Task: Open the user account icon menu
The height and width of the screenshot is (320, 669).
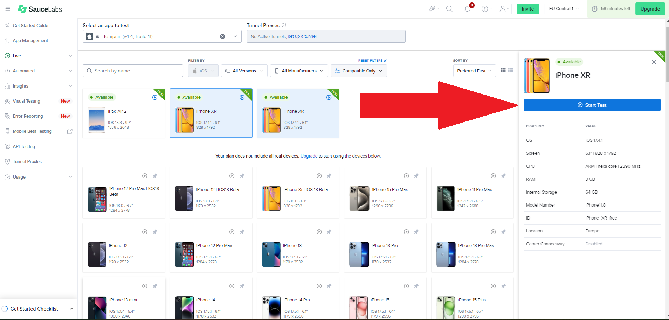Action: click(504, 9)
